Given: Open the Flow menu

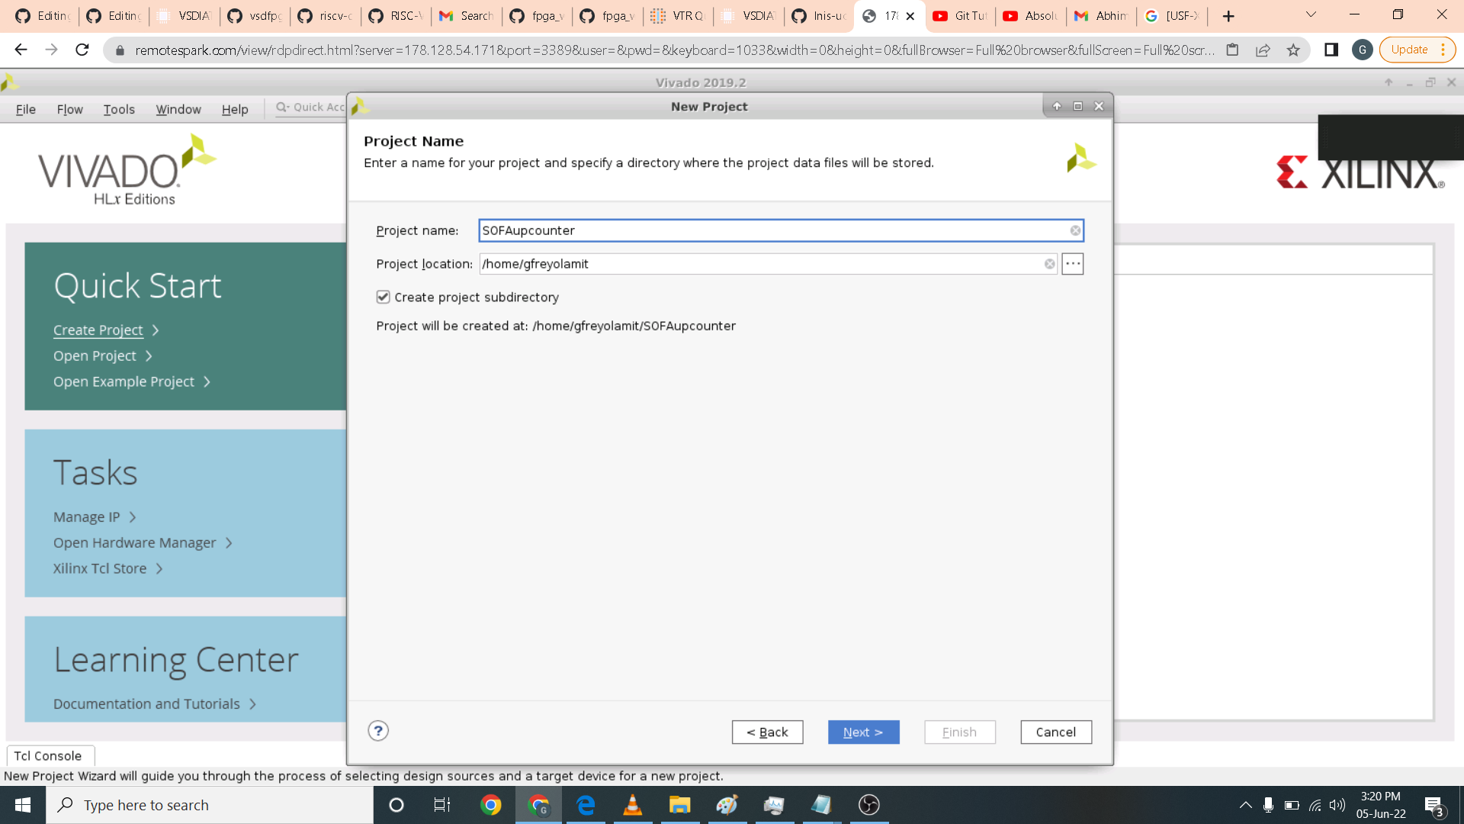Looking at the screenshot, I should tap(69, 109).
